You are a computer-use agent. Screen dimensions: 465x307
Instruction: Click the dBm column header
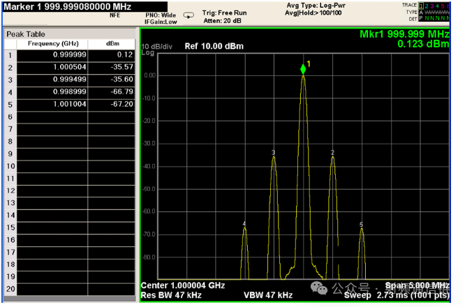(112, 43)
